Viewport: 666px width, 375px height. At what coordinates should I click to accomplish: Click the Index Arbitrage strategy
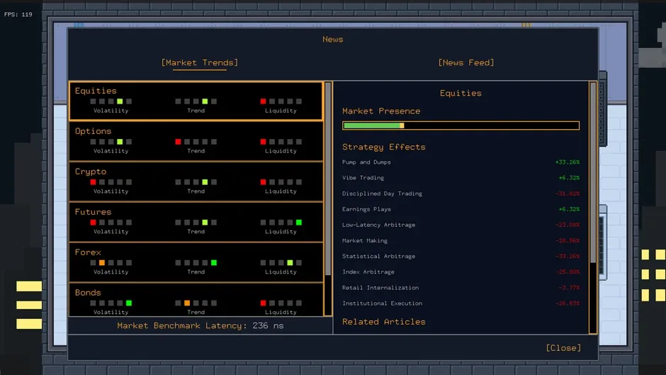click(x=368, y=272)
